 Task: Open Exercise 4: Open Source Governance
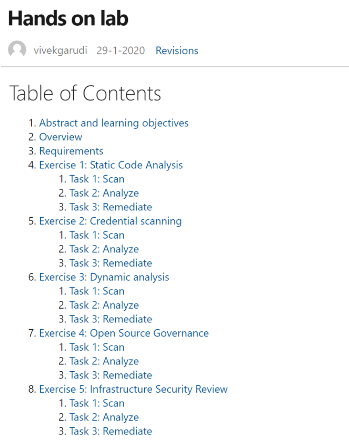[x=124, y=333]
